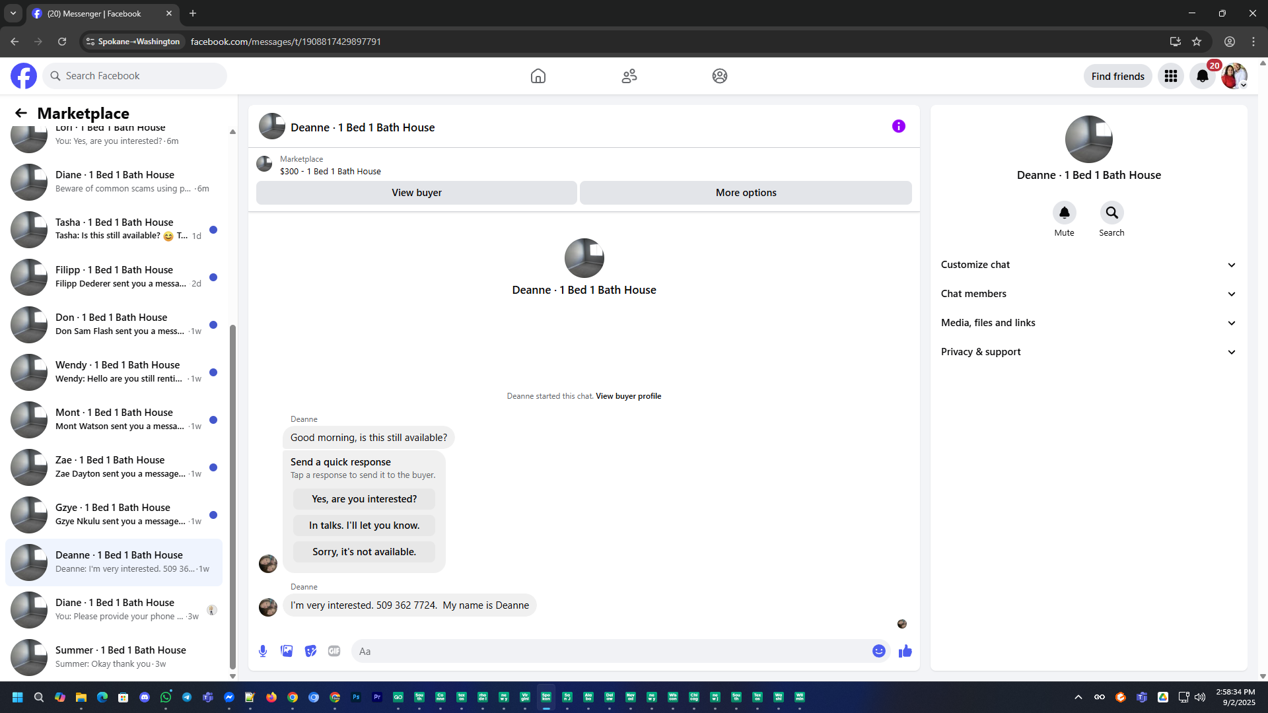The width and height of the screenshot is (1268, 713).
Task: Click the View buyer button
Action: (416, 193)
